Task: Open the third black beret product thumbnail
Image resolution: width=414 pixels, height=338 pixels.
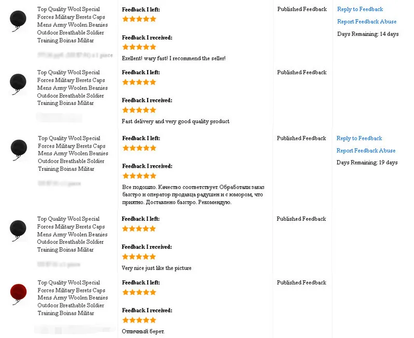Action: click(x=19, y=150)
